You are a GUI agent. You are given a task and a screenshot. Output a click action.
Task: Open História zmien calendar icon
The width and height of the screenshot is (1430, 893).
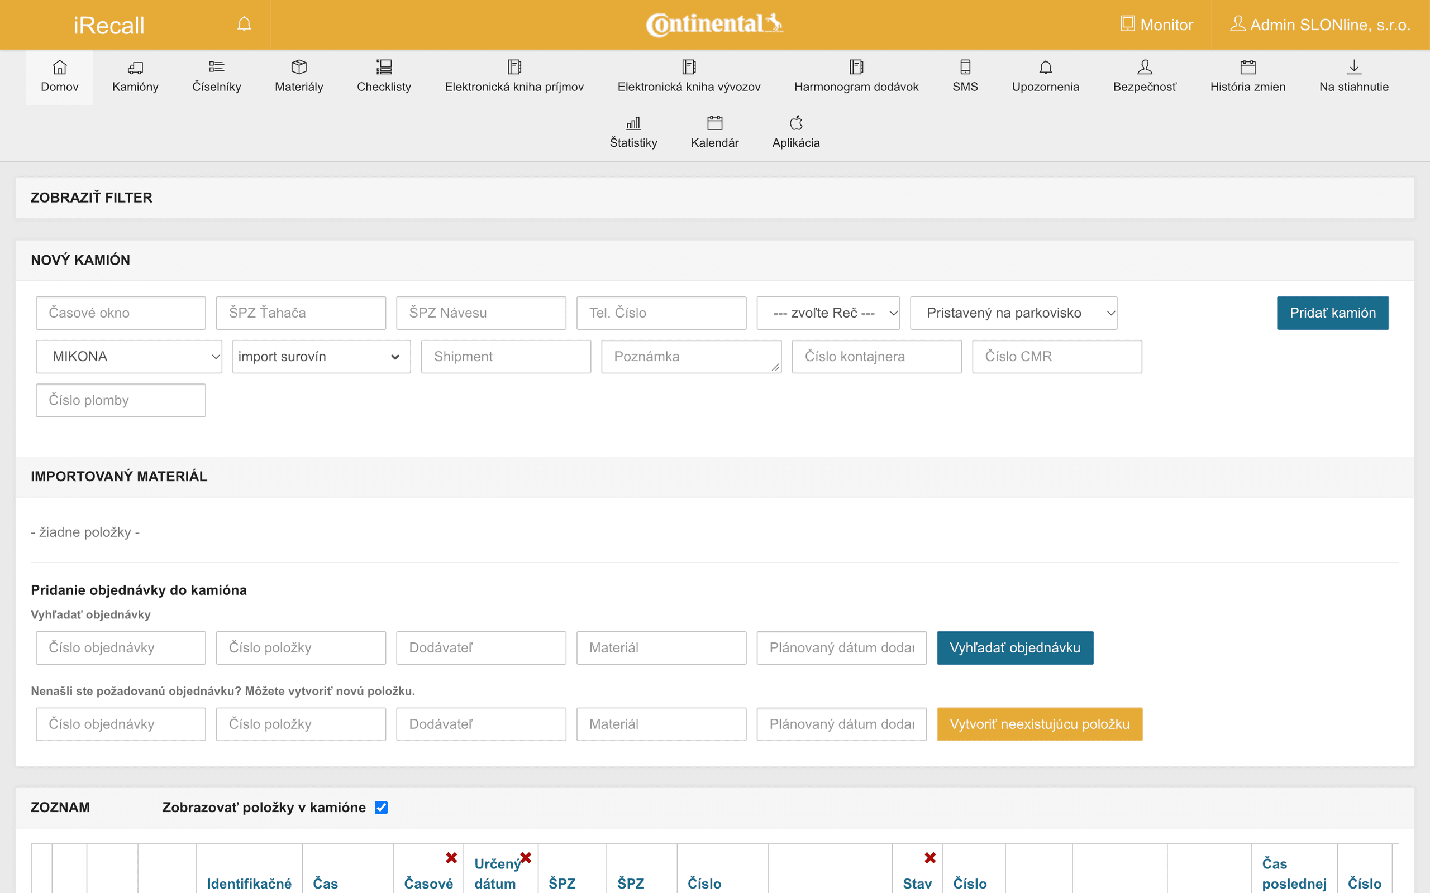(1247, 67)
